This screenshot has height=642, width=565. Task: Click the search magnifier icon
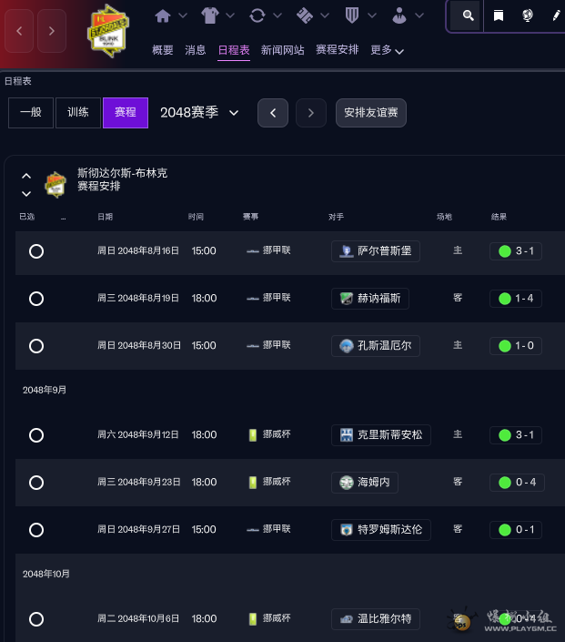[x=468, y=16]
